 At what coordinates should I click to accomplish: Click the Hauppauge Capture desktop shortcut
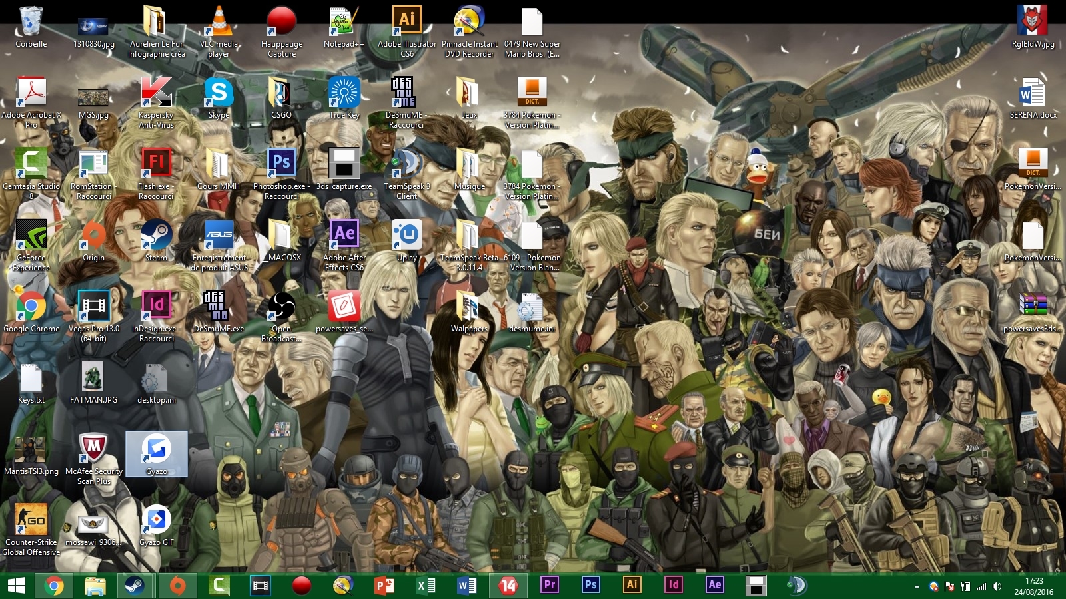(x=282, y=31)
